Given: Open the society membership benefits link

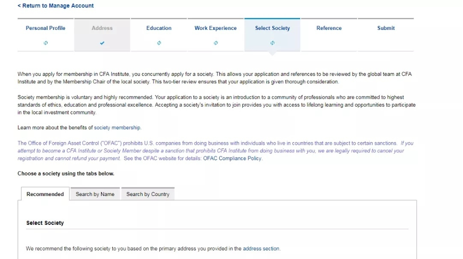Looking at the screenshot, I should tap(117, 128).
